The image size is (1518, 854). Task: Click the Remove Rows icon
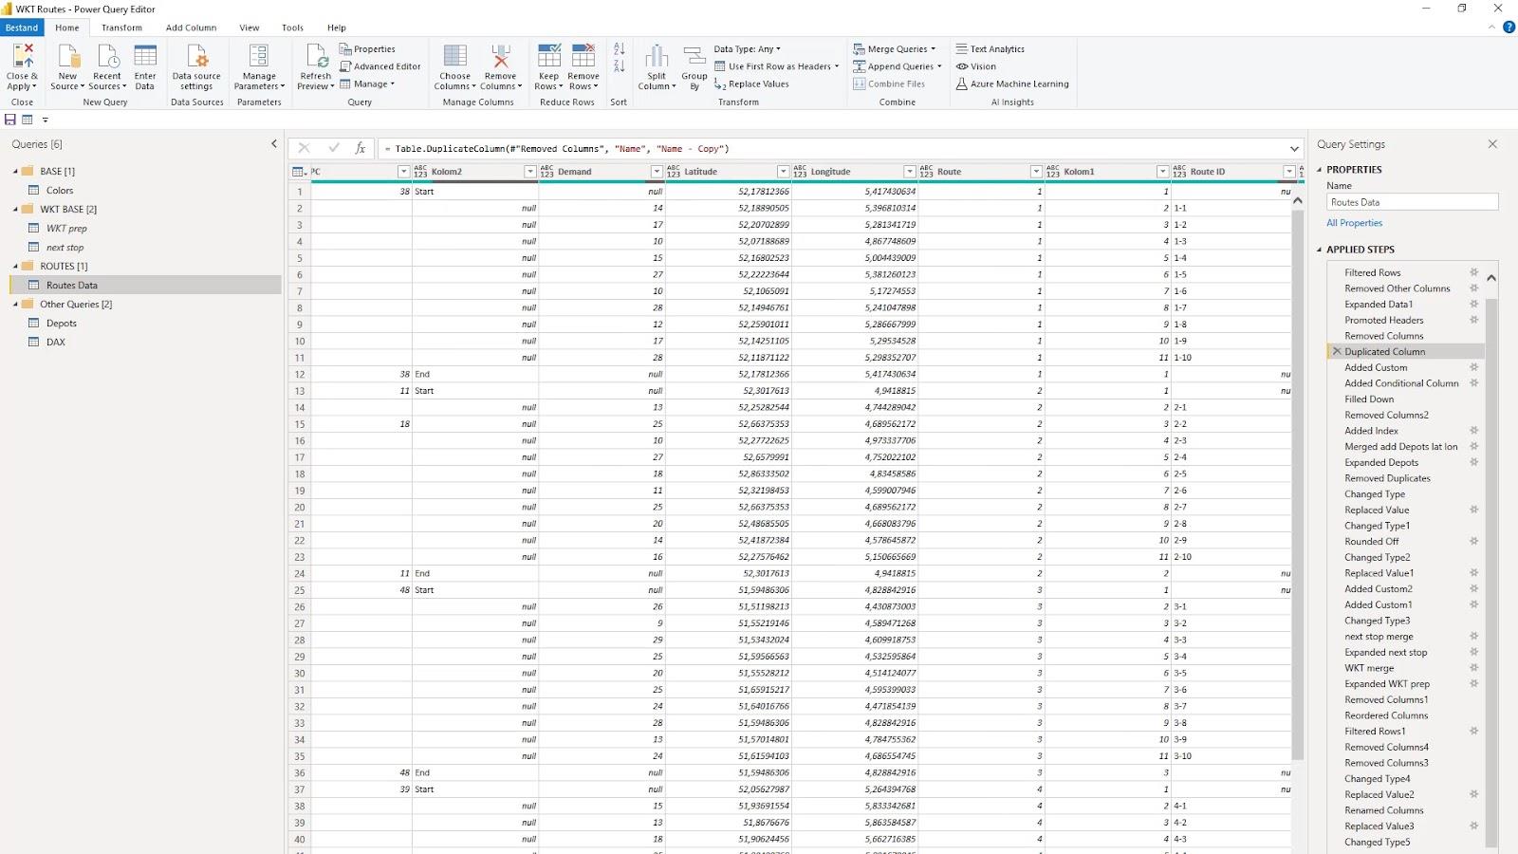point(583,55)
